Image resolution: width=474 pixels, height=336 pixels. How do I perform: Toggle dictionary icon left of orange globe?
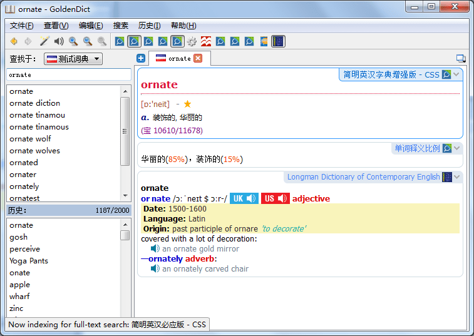pos(249,41)
